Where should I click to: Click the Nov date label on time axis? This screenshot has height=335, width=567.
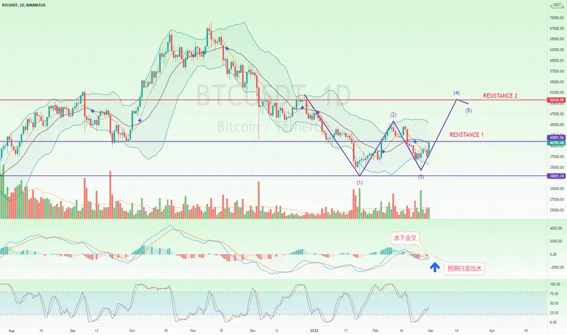tap(193, 331)
